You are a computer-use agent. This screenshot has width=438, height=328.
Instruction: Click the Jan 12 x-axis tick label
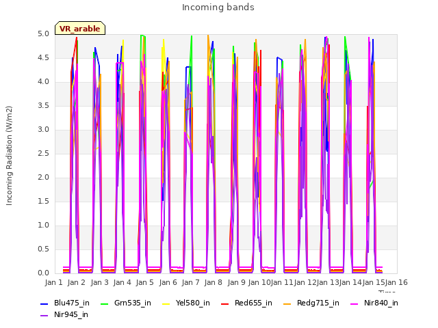pos(305,282)
